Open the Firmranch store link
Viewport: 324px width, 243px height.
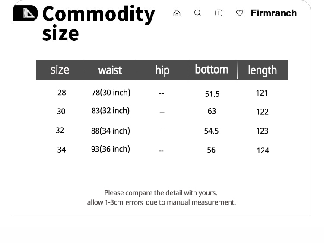tap(273, 13)
